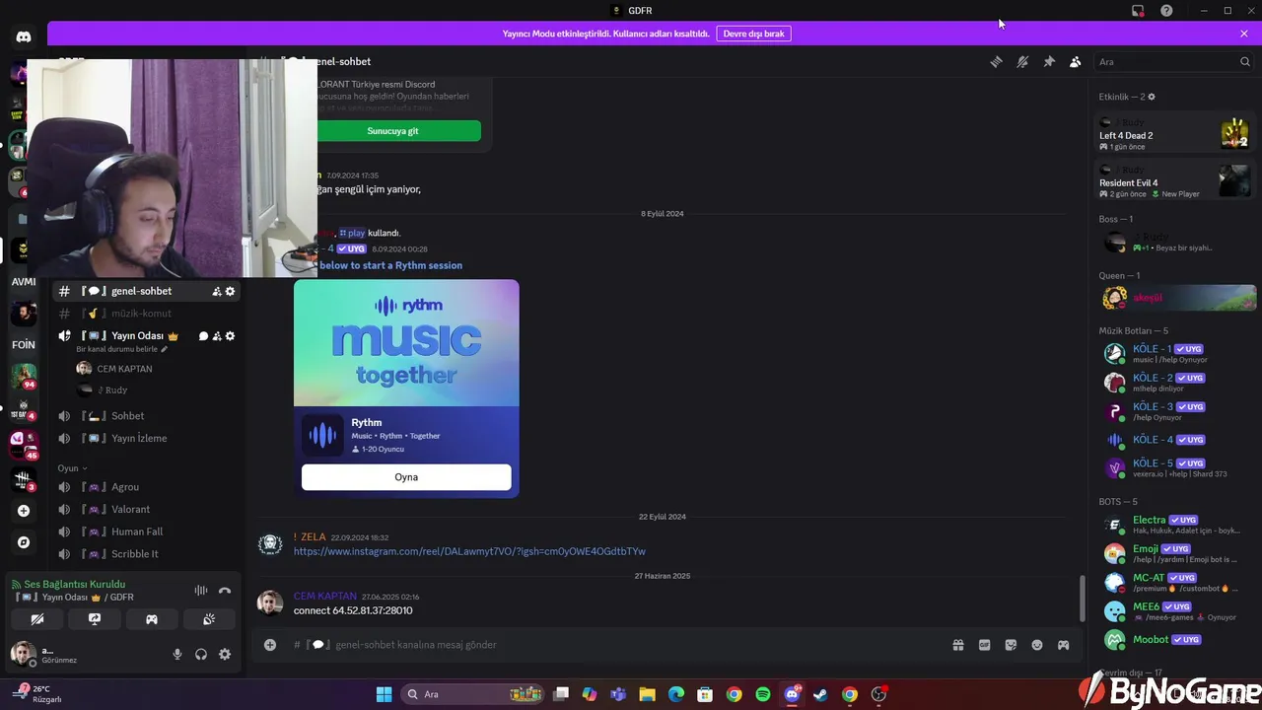Open Steam from Windows taskbar
The width and height of the screenshot is (1262, 710).
coord(820,694)
